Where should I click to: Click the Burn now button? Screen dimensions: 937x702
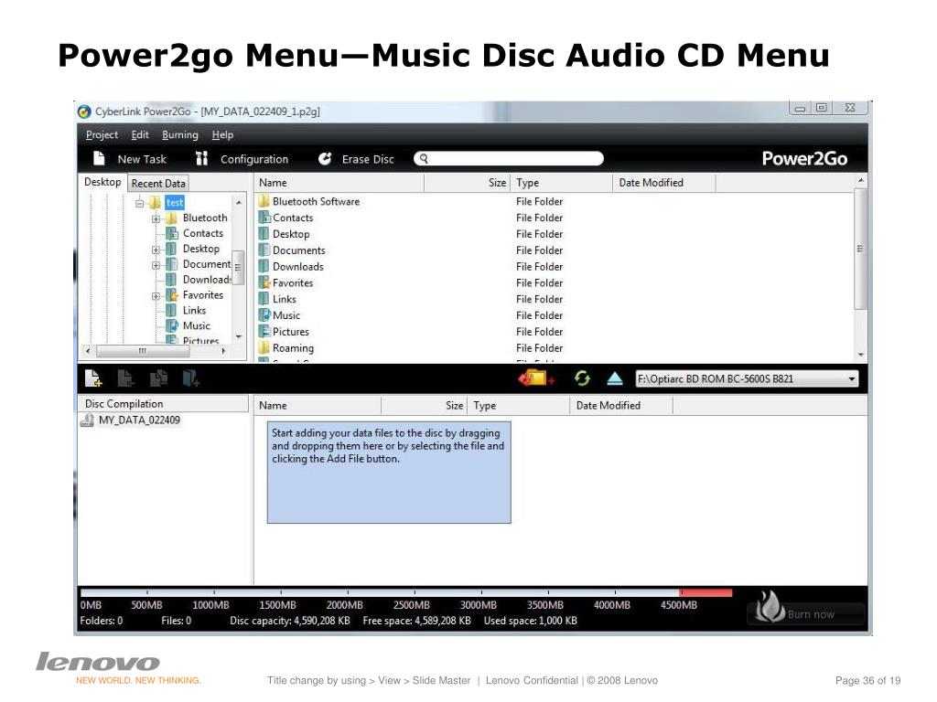(805, 613)
